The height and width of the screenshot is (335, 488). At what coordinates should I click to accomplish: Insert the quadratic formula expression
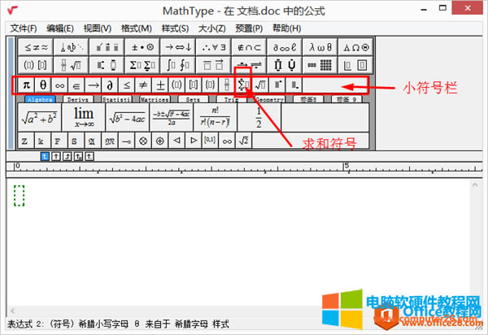pyautogui.click(x=172, y=118)
